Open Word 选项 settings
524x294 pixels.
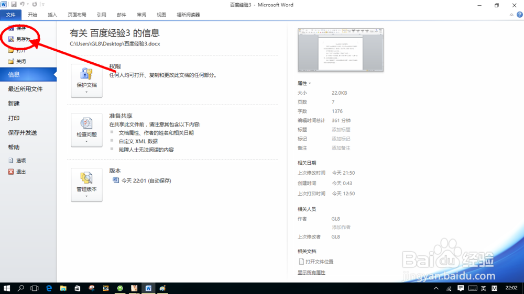point(17,161)
